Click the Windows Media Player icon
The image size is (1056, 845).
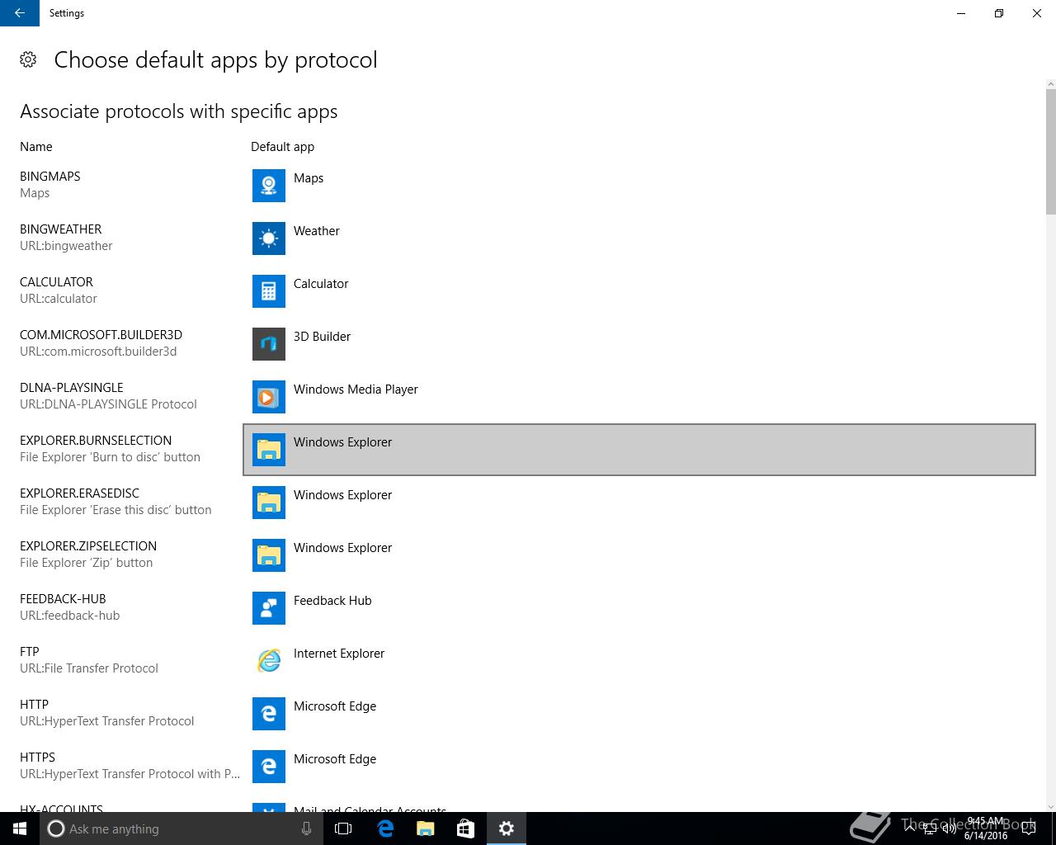[268, 397]
